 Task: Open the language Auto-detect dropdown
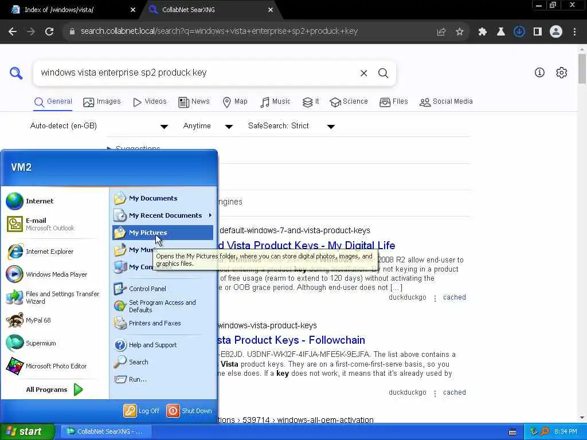[99, 126]
